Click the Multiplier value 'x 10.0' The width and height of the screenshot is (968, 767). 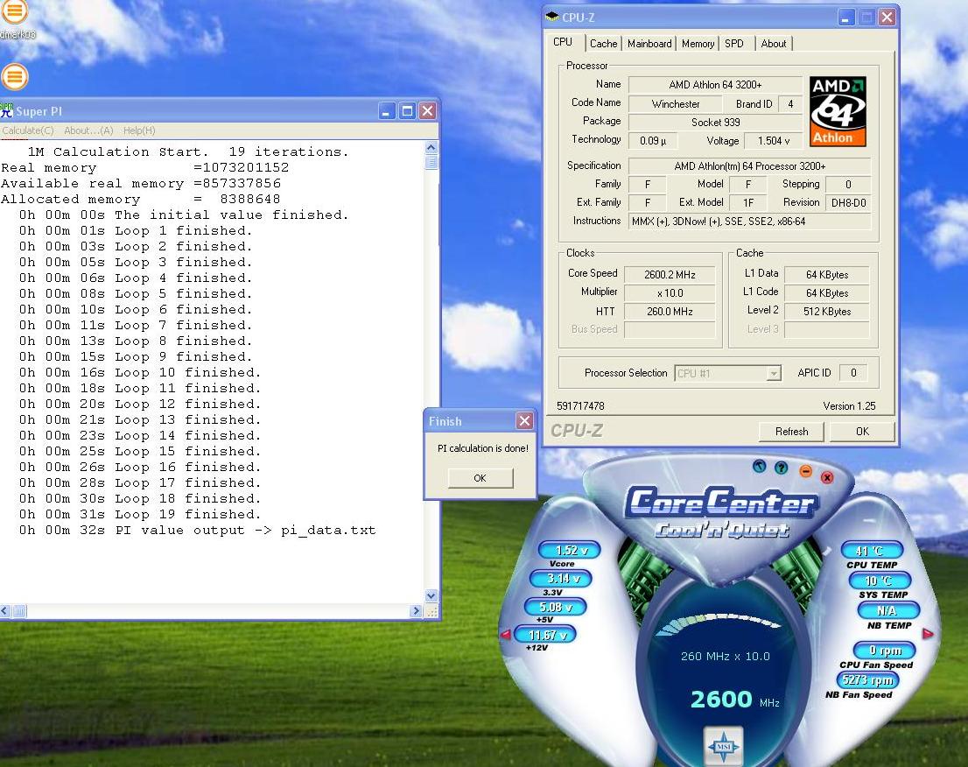(x=670, y=293)
